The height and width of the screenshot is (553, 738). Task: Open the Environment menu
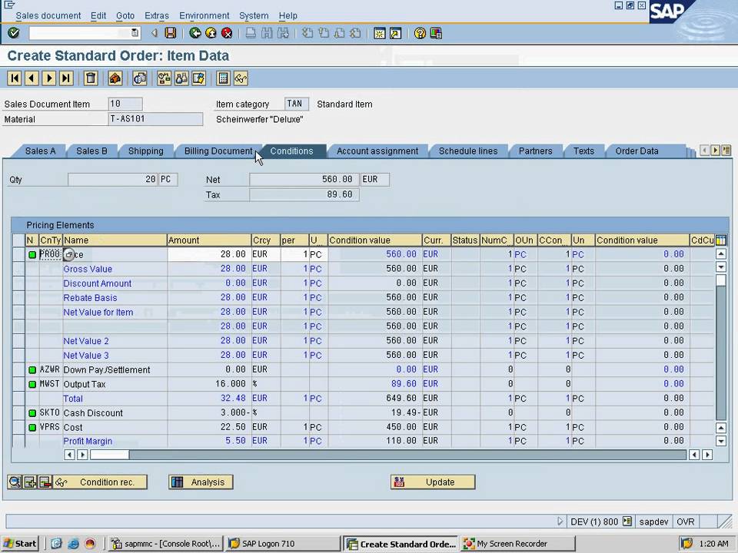pyautogui.click(x=204, y=15)
